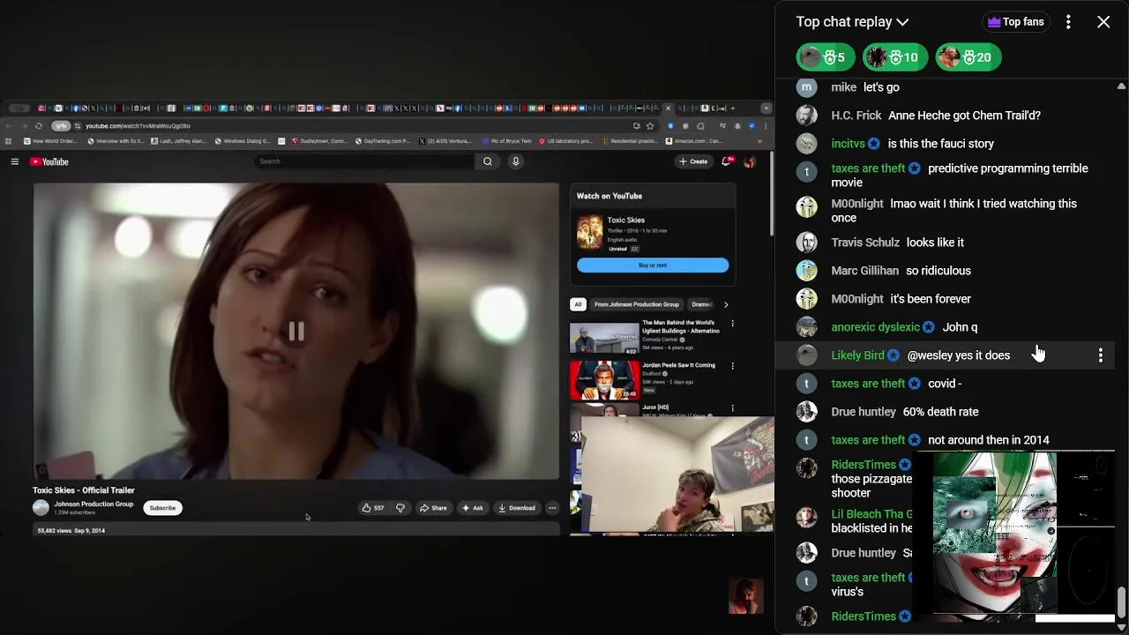Open options for Likely Bird's message
This screenshot has height=635, width=1129.
coord(1100,355)
